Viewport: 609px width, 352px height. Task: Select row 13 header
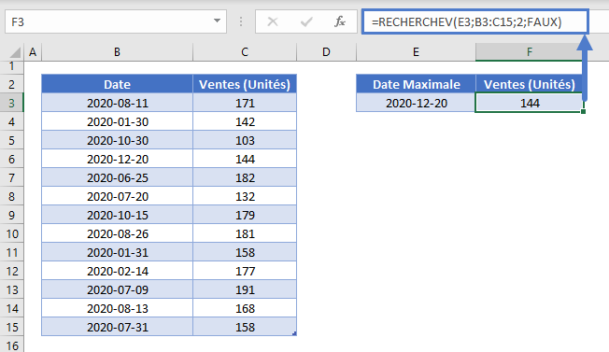pos(11,289)
